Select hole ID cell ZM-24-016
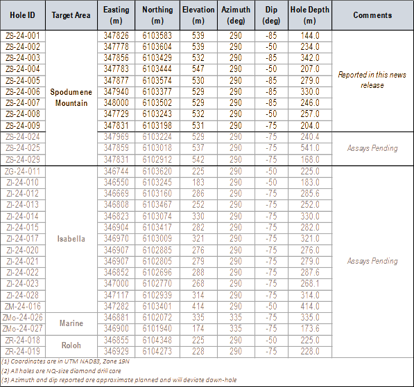The width and height of the screenshot is (414, 387). click(x=23, y=306)
